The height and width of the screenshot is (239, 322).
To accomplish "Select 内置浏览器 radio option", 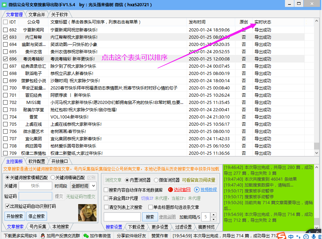I will (x=127, y=180).
